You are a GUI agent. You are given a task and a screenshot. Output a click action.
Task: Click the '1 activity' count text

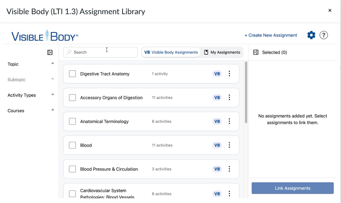160,74
